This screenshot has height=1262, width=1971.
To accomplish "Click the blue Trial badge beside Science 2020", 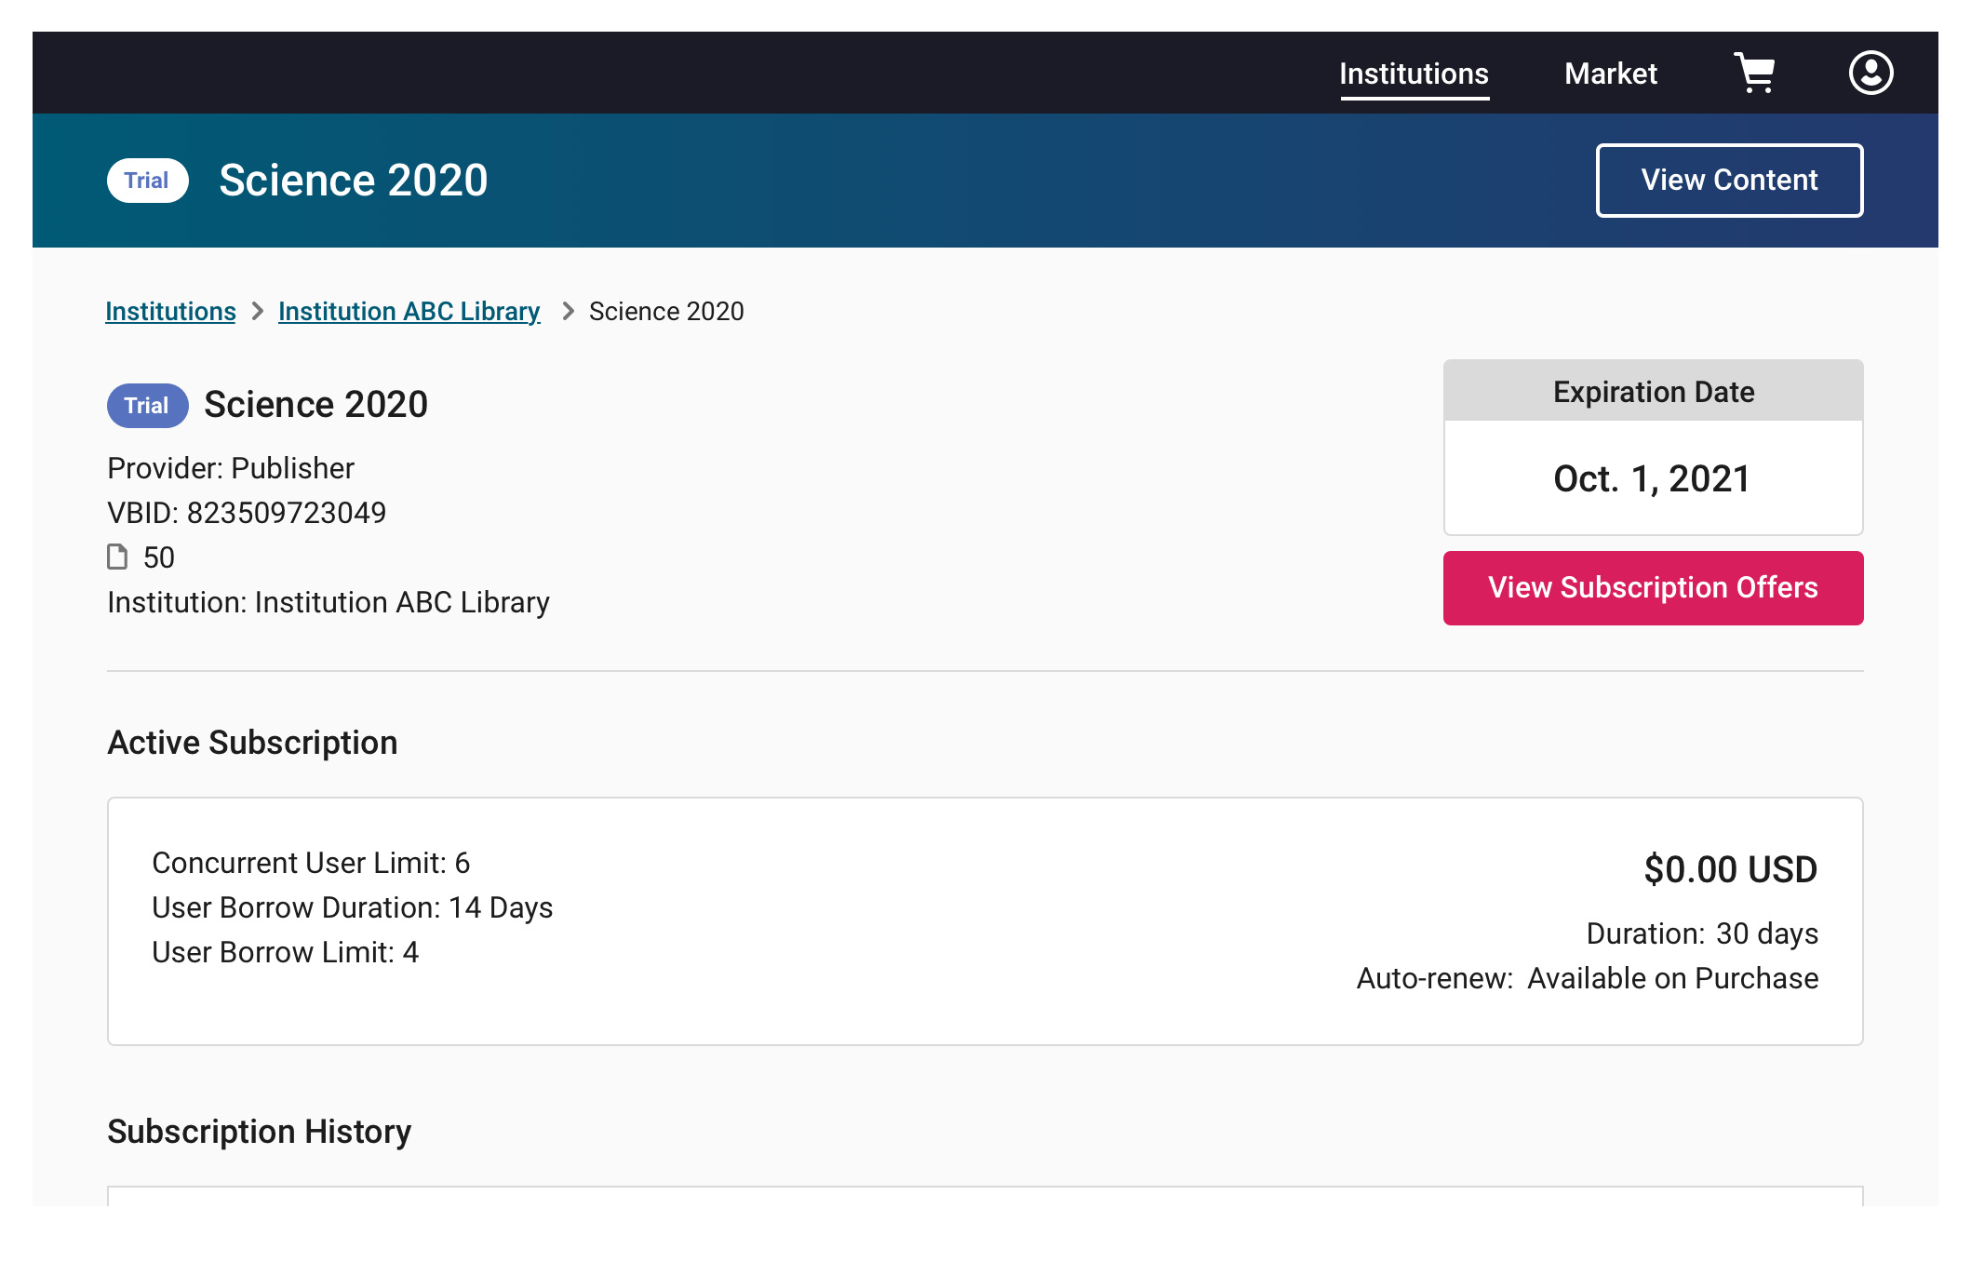I will 147,406.
